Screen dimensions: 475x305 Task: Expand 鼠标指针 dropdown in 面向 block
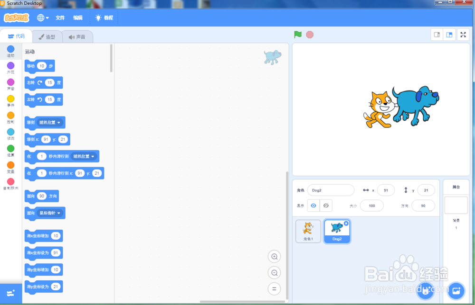tap(50, 213)
